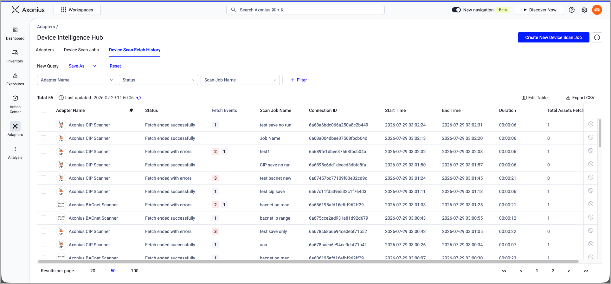Click the Search Axonius field
This screenshot has width=611, height=284.
pos(305,10)
